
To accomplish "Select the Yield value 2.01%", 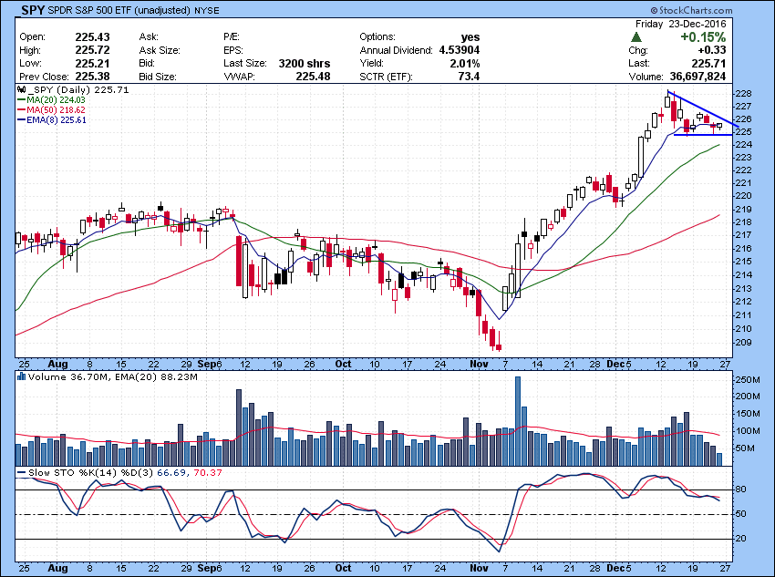I will click(x=465, y=63).
